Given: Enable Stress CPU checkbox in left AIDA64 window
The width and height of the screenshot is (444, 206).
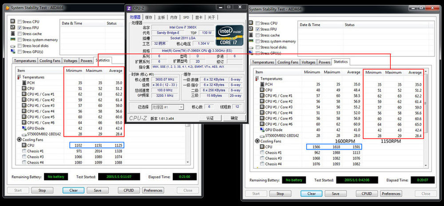Looking at the screenshot, I should [x=20, y=22].
